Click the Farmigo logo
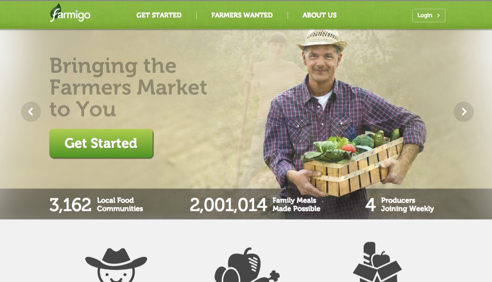This screenshot has height=282, width=492. [x=70, y=13]
